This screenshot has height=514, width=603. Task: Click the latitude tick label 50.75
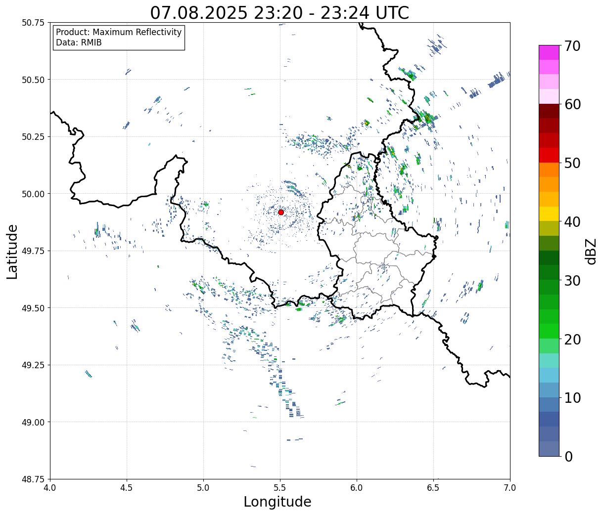tap(33, 23)
